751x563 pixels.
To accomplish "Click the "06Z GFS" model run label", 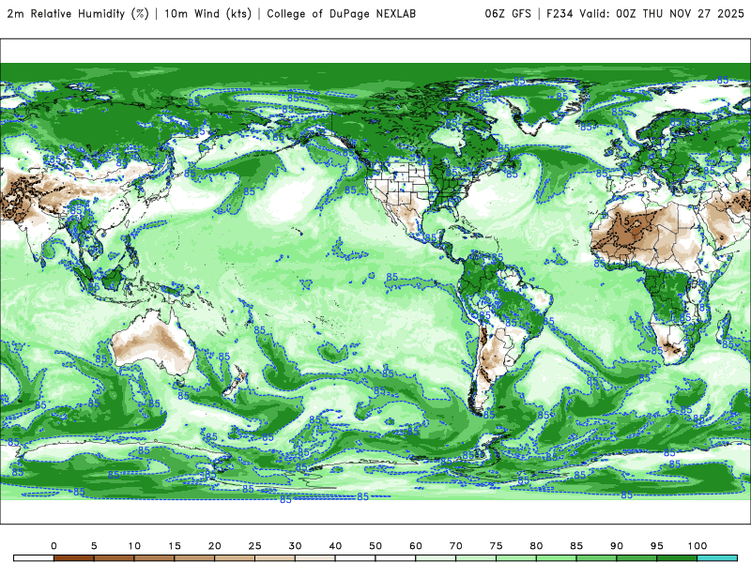I will (x=508, y=14).
